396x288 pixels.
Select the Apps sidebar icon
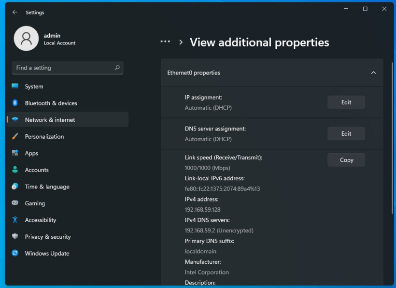16,153
